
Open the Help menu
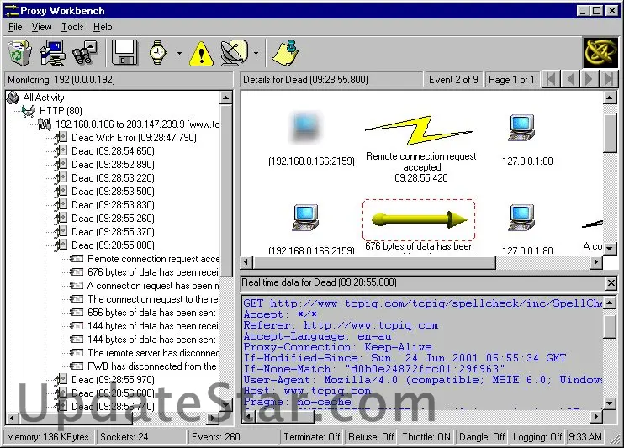pos(103,27)
